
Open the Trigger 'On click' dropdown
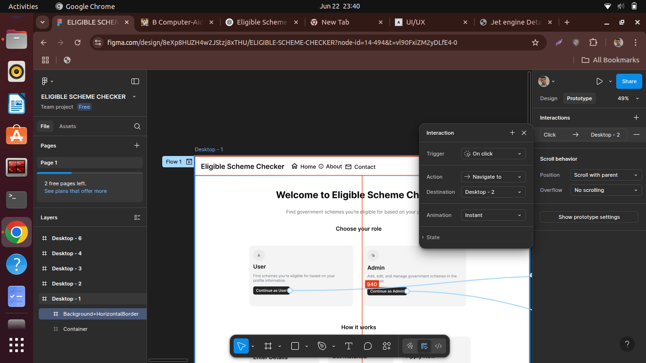click(493, 154)
